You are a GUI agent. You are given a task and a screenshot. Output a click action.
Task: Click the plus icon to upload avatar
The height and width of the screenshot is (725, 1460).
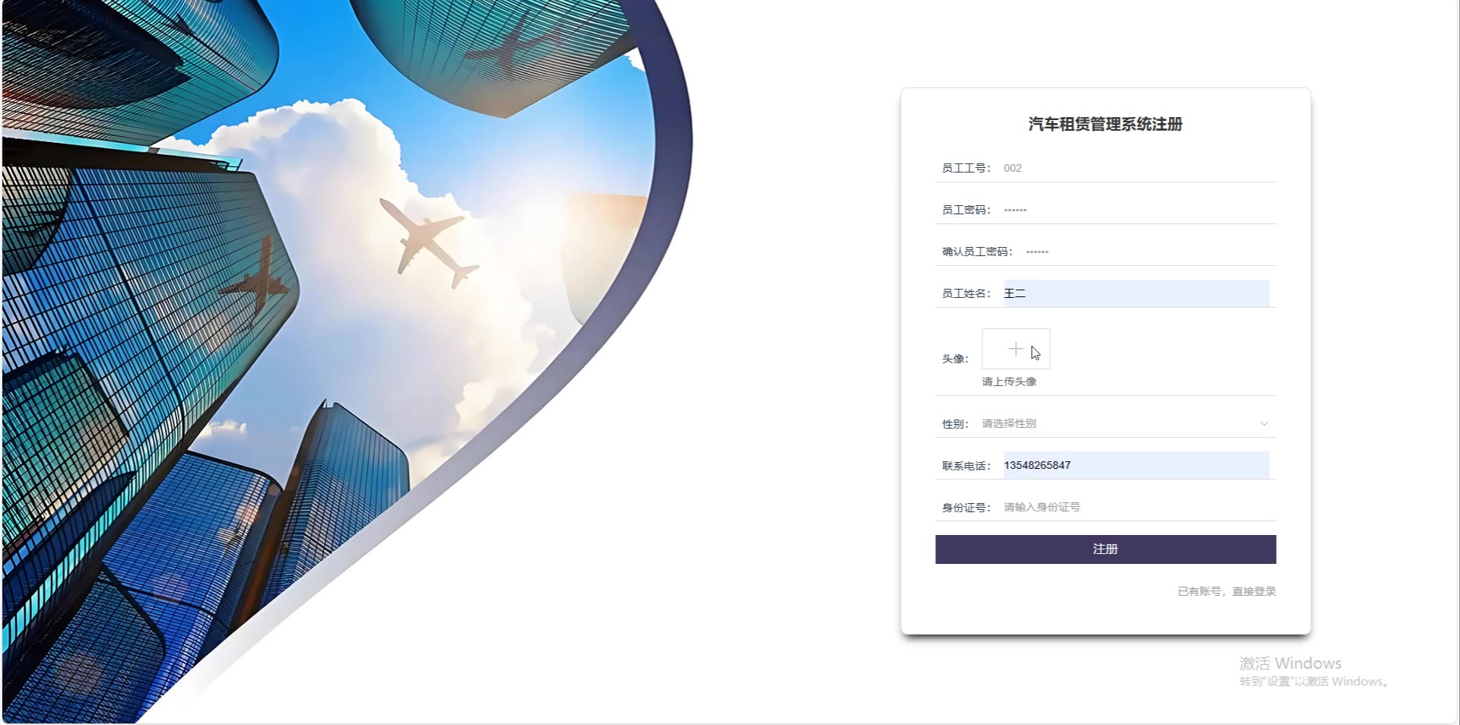(1016, 349)
